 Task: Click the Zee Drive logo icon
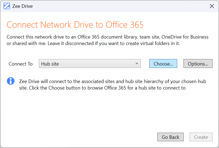click(x=7, y=6)
